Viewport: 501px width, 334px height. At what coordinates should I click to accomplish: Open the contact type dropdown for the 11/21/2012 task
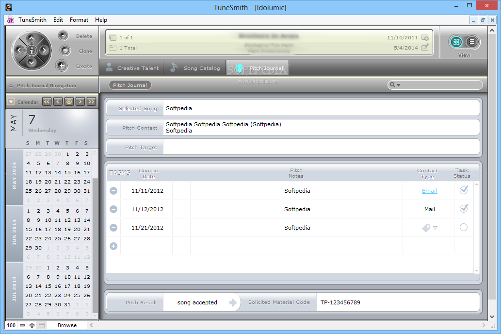pyautogui.click(x=435, y=228)
